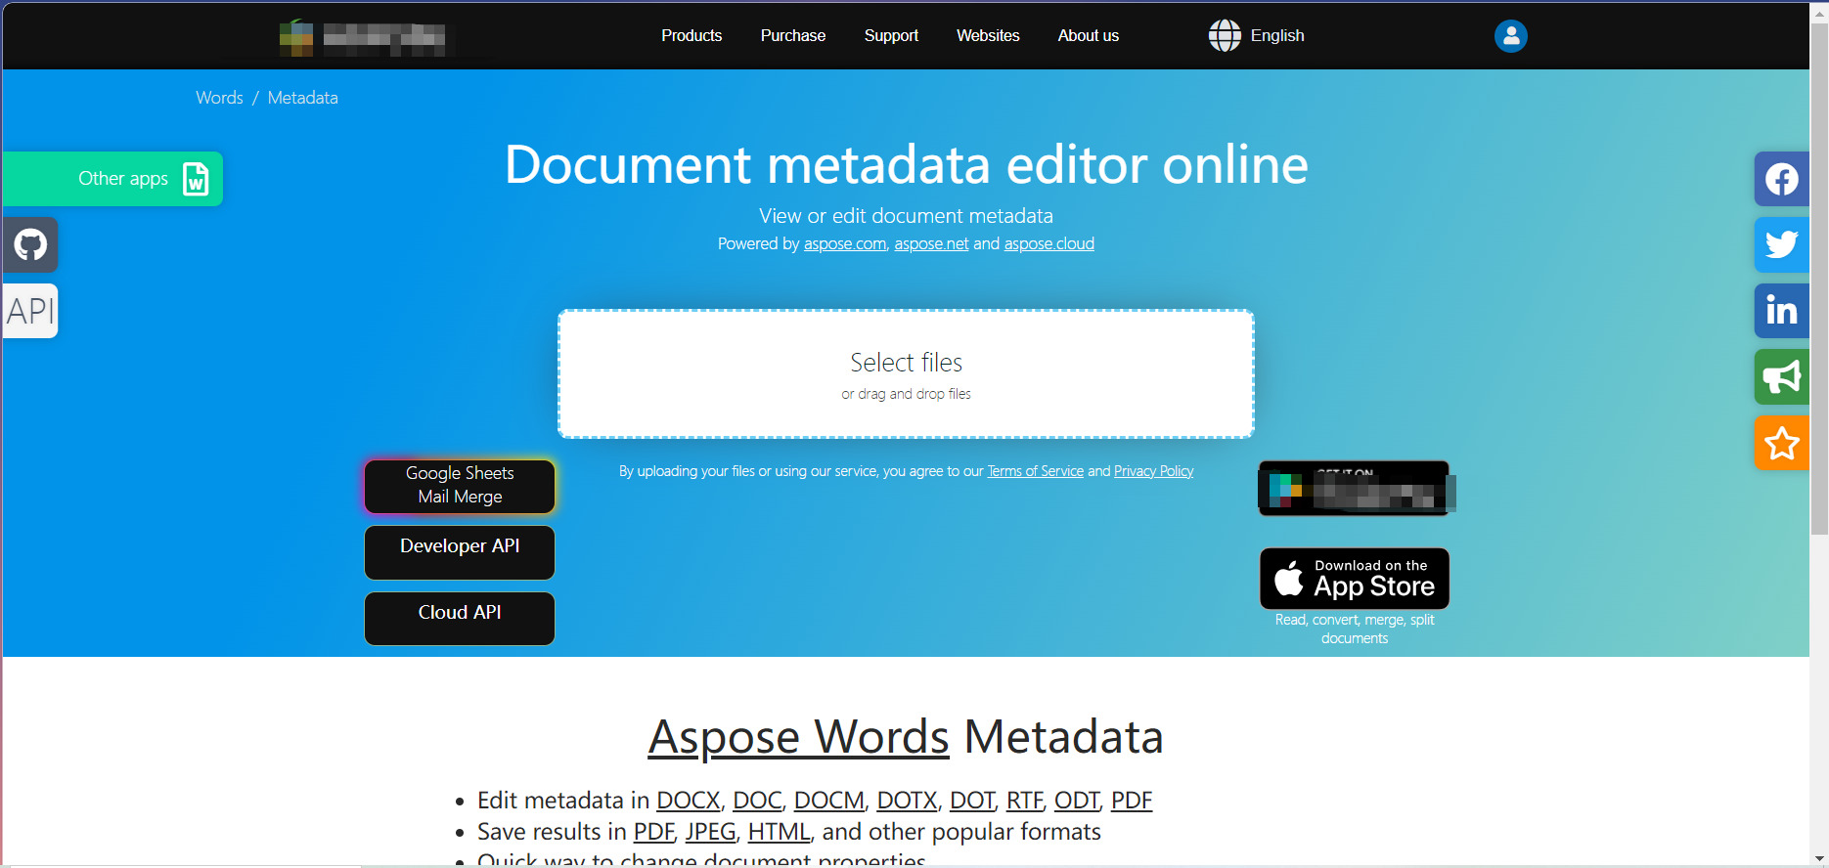Click the HTML format link
1829x868 pixels.
click(x=780, y=832)
